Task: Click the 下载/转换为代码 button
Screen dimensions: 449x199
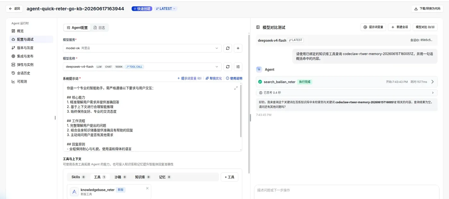Action: (427, 9)
